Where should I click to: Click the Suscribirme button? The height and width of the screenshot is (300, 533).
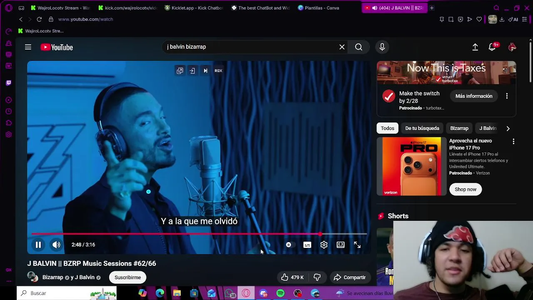[x=127, y=277]
